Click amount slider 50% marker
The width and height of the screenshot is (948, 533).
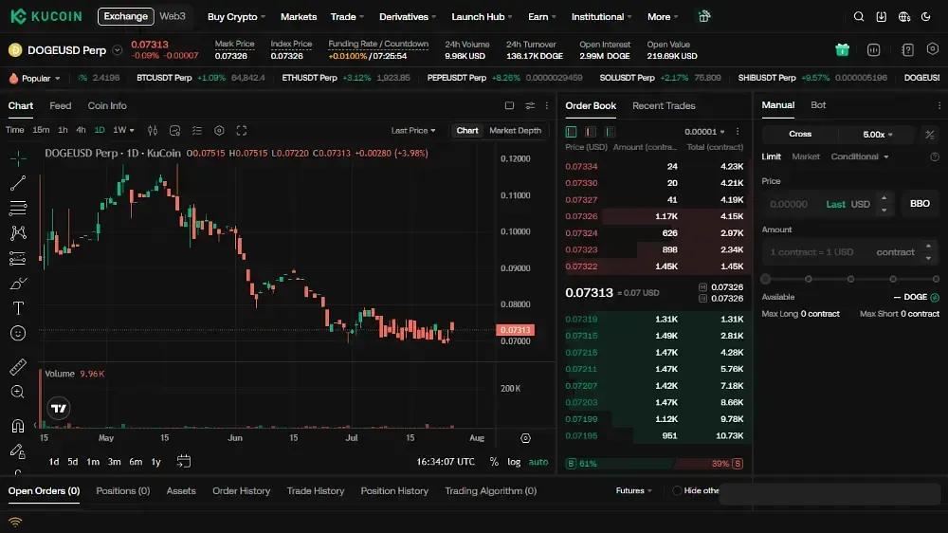(850, 279)
